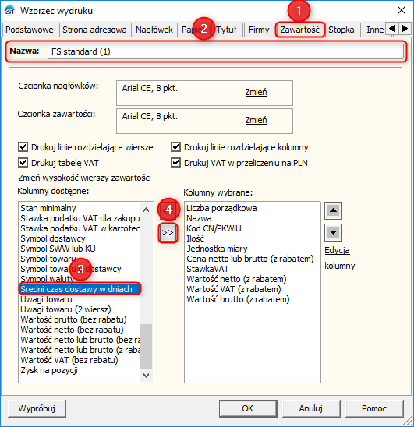
Task: Click Zmień link for header font
Action: 257,92
